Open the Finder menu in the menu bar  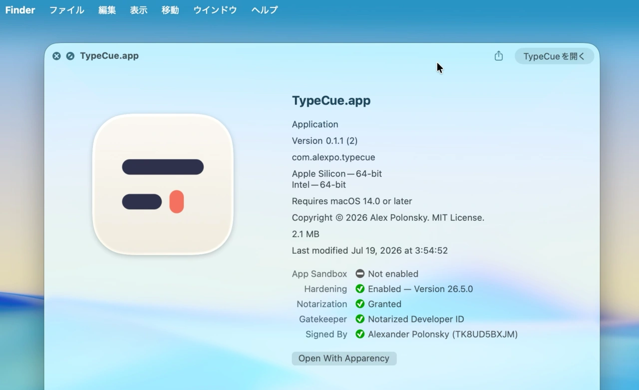click(x=20, y=10)
